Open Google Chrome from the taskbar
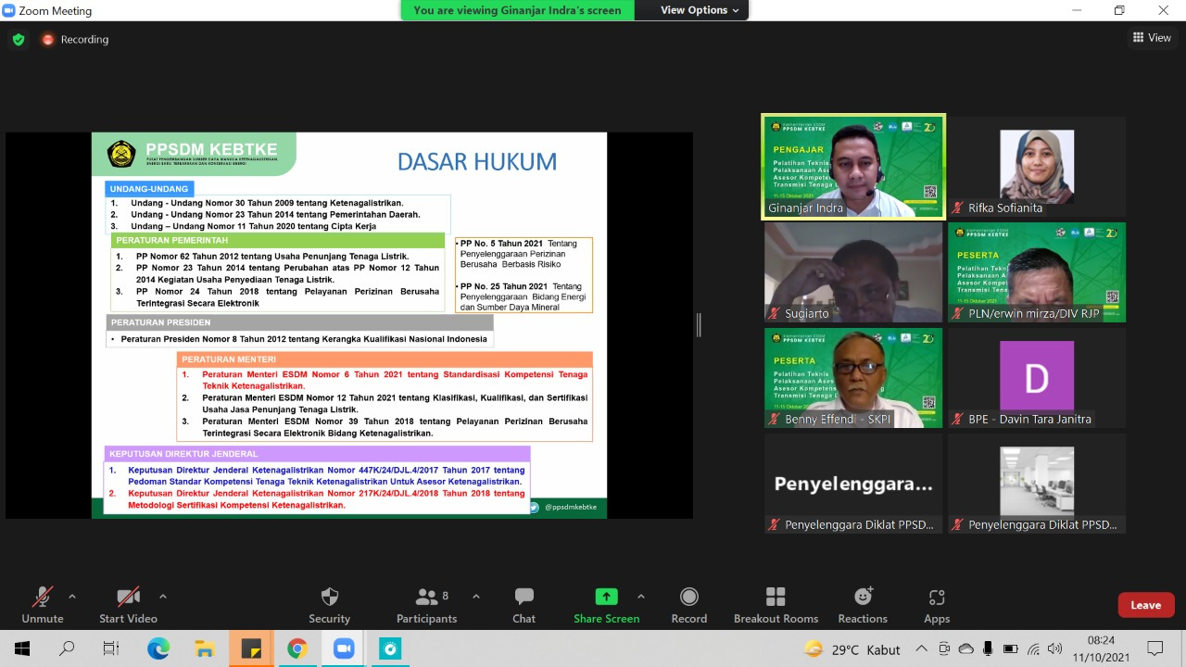The height and width of the screenshot is (667, 1186). (x=296, y=648)
